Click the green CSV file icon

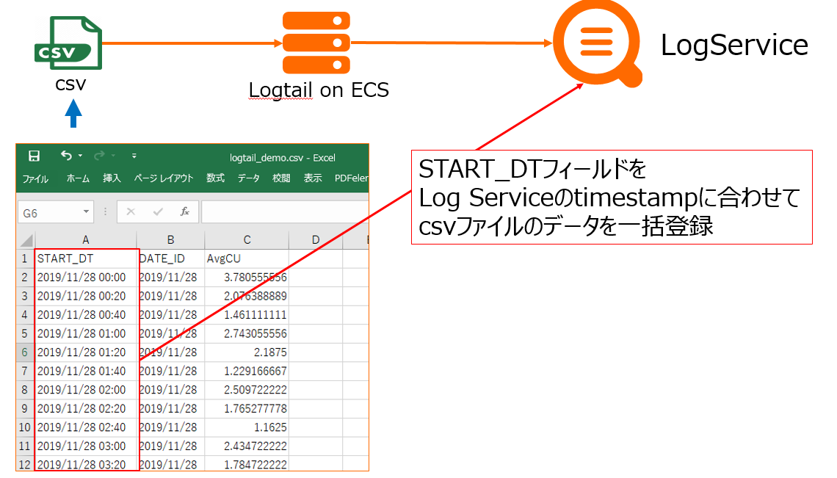click(68, 43)
